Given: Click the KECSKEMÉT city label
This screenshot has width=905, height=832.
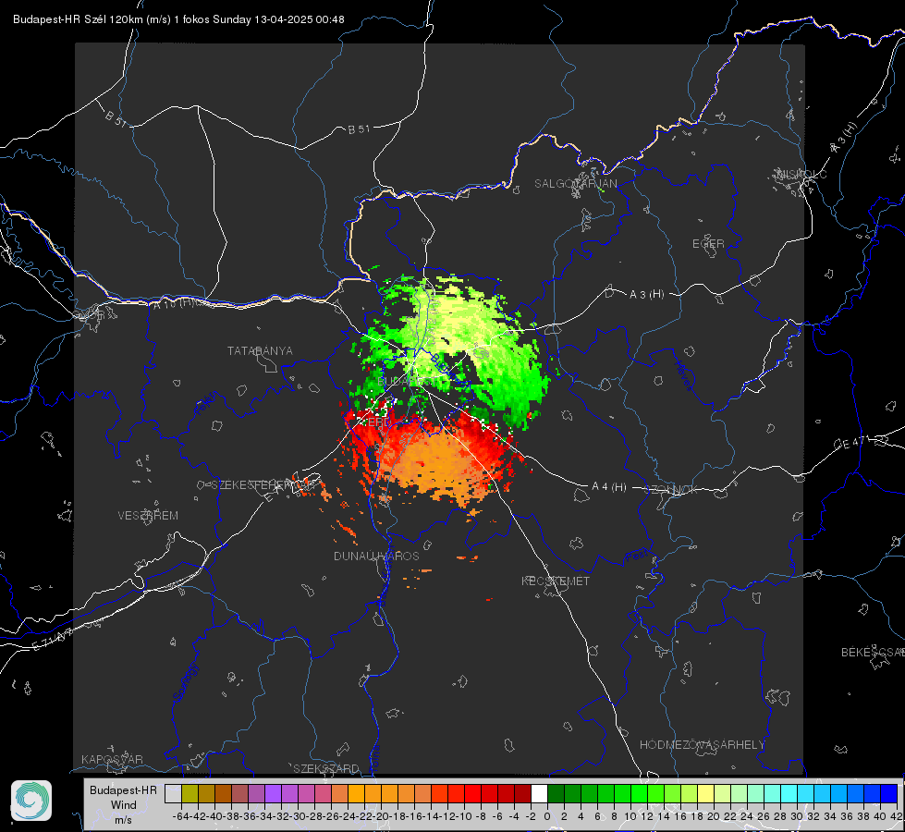Looking at the screenshot, I should pyautogui.click(x=556, y=581).
